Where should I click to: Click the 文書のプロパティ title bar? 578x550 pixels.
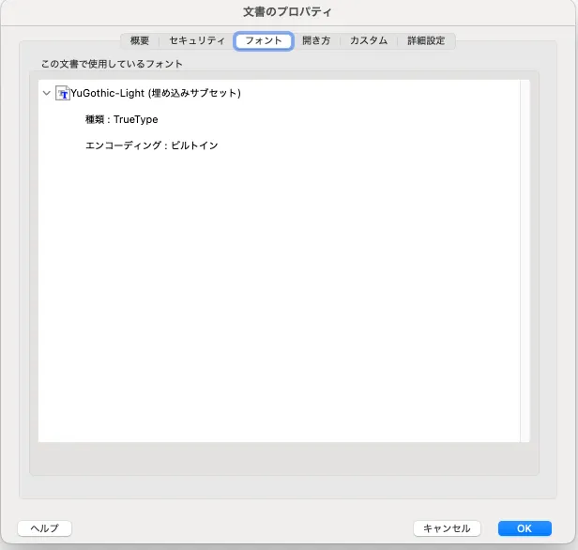click(288, 12)
